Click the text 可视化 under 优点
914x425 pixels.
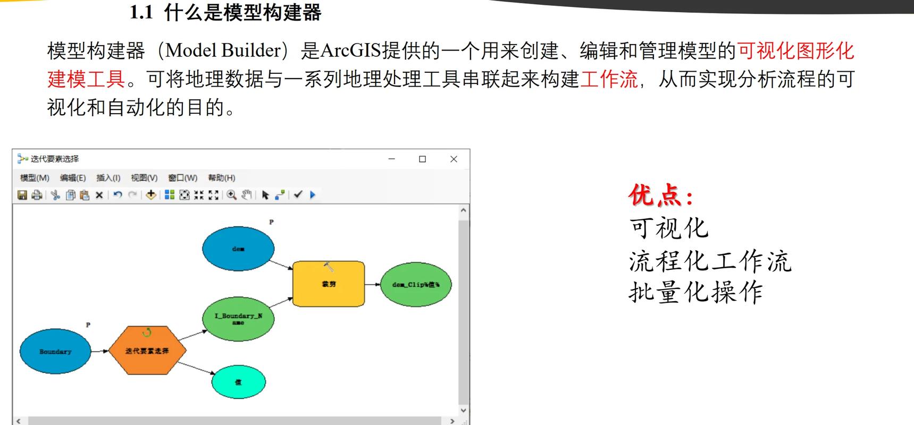tap(668, 228)
